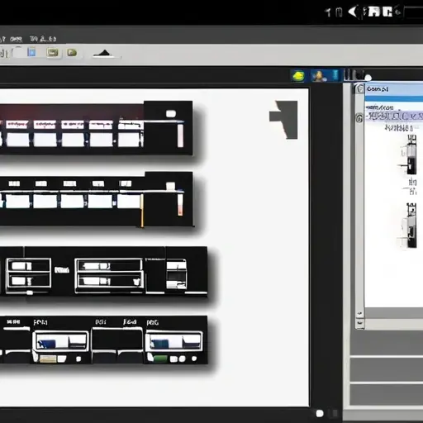This screenshot has width=423, height=423.
Task: Click the icon at the right panel's header corner
Action: coord(360,89)
